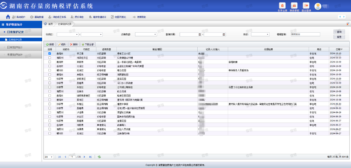Go to first page of records
This screenshot has width=351, height=168.
60,157
